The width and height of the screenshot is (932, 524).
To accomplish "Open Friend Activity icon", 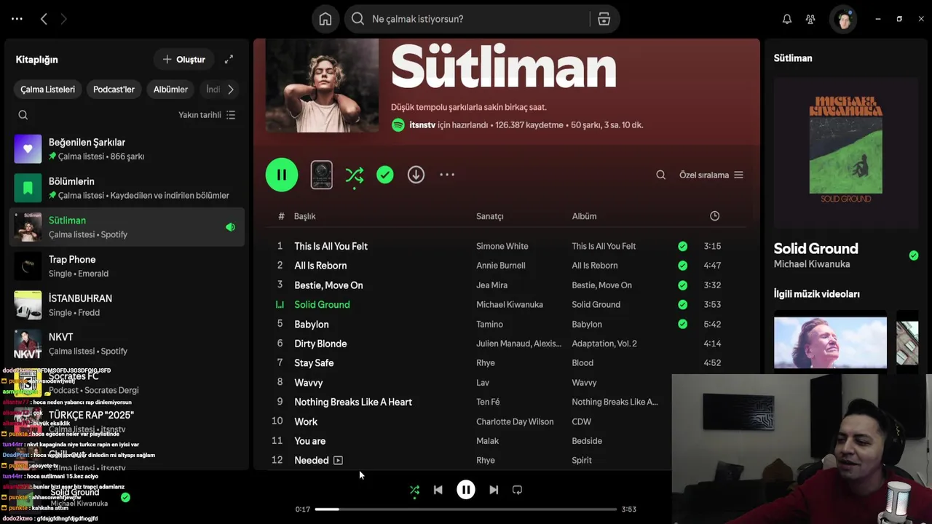I will pyautogui.click(x=810, y=19).
